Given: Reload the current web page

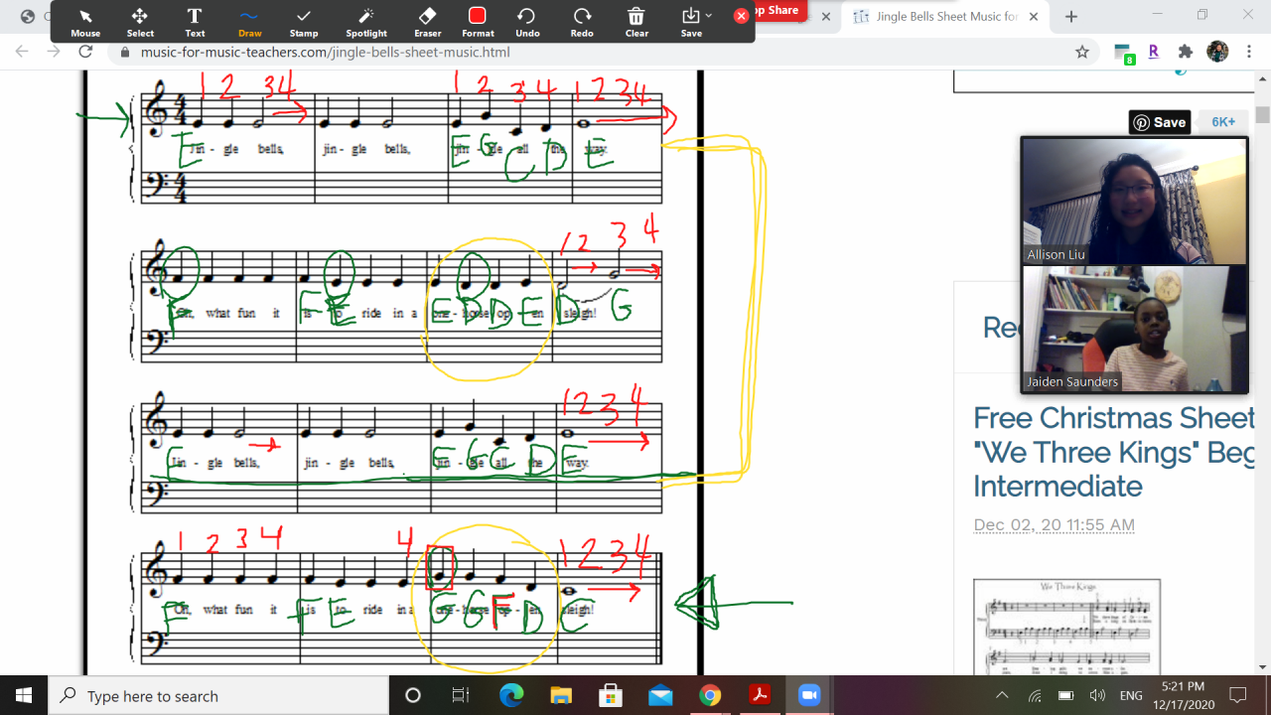Looking at the screenshot, I should (x=85, y=52).
